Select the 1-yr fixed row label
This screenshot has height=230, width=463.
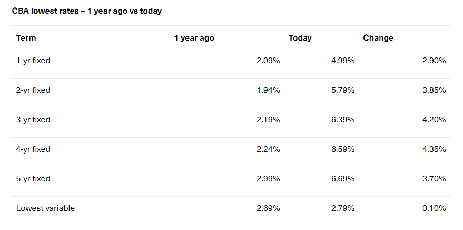[33, 61]
